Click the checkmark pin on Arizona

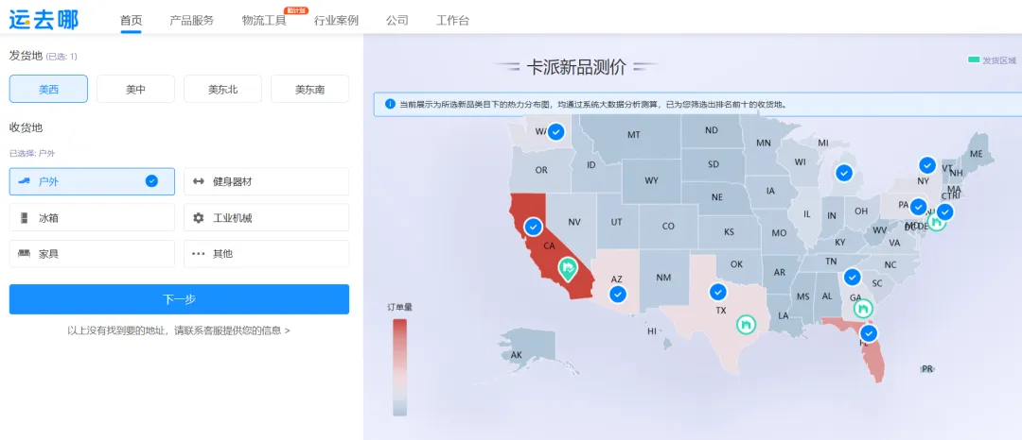pyautogui.click(x=618, y=295)
